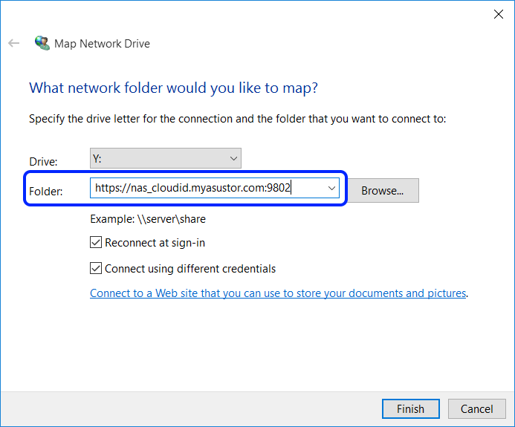Click the Folder path input field
Viewport: 515px width, 427px height.
(x=207, y=189)
